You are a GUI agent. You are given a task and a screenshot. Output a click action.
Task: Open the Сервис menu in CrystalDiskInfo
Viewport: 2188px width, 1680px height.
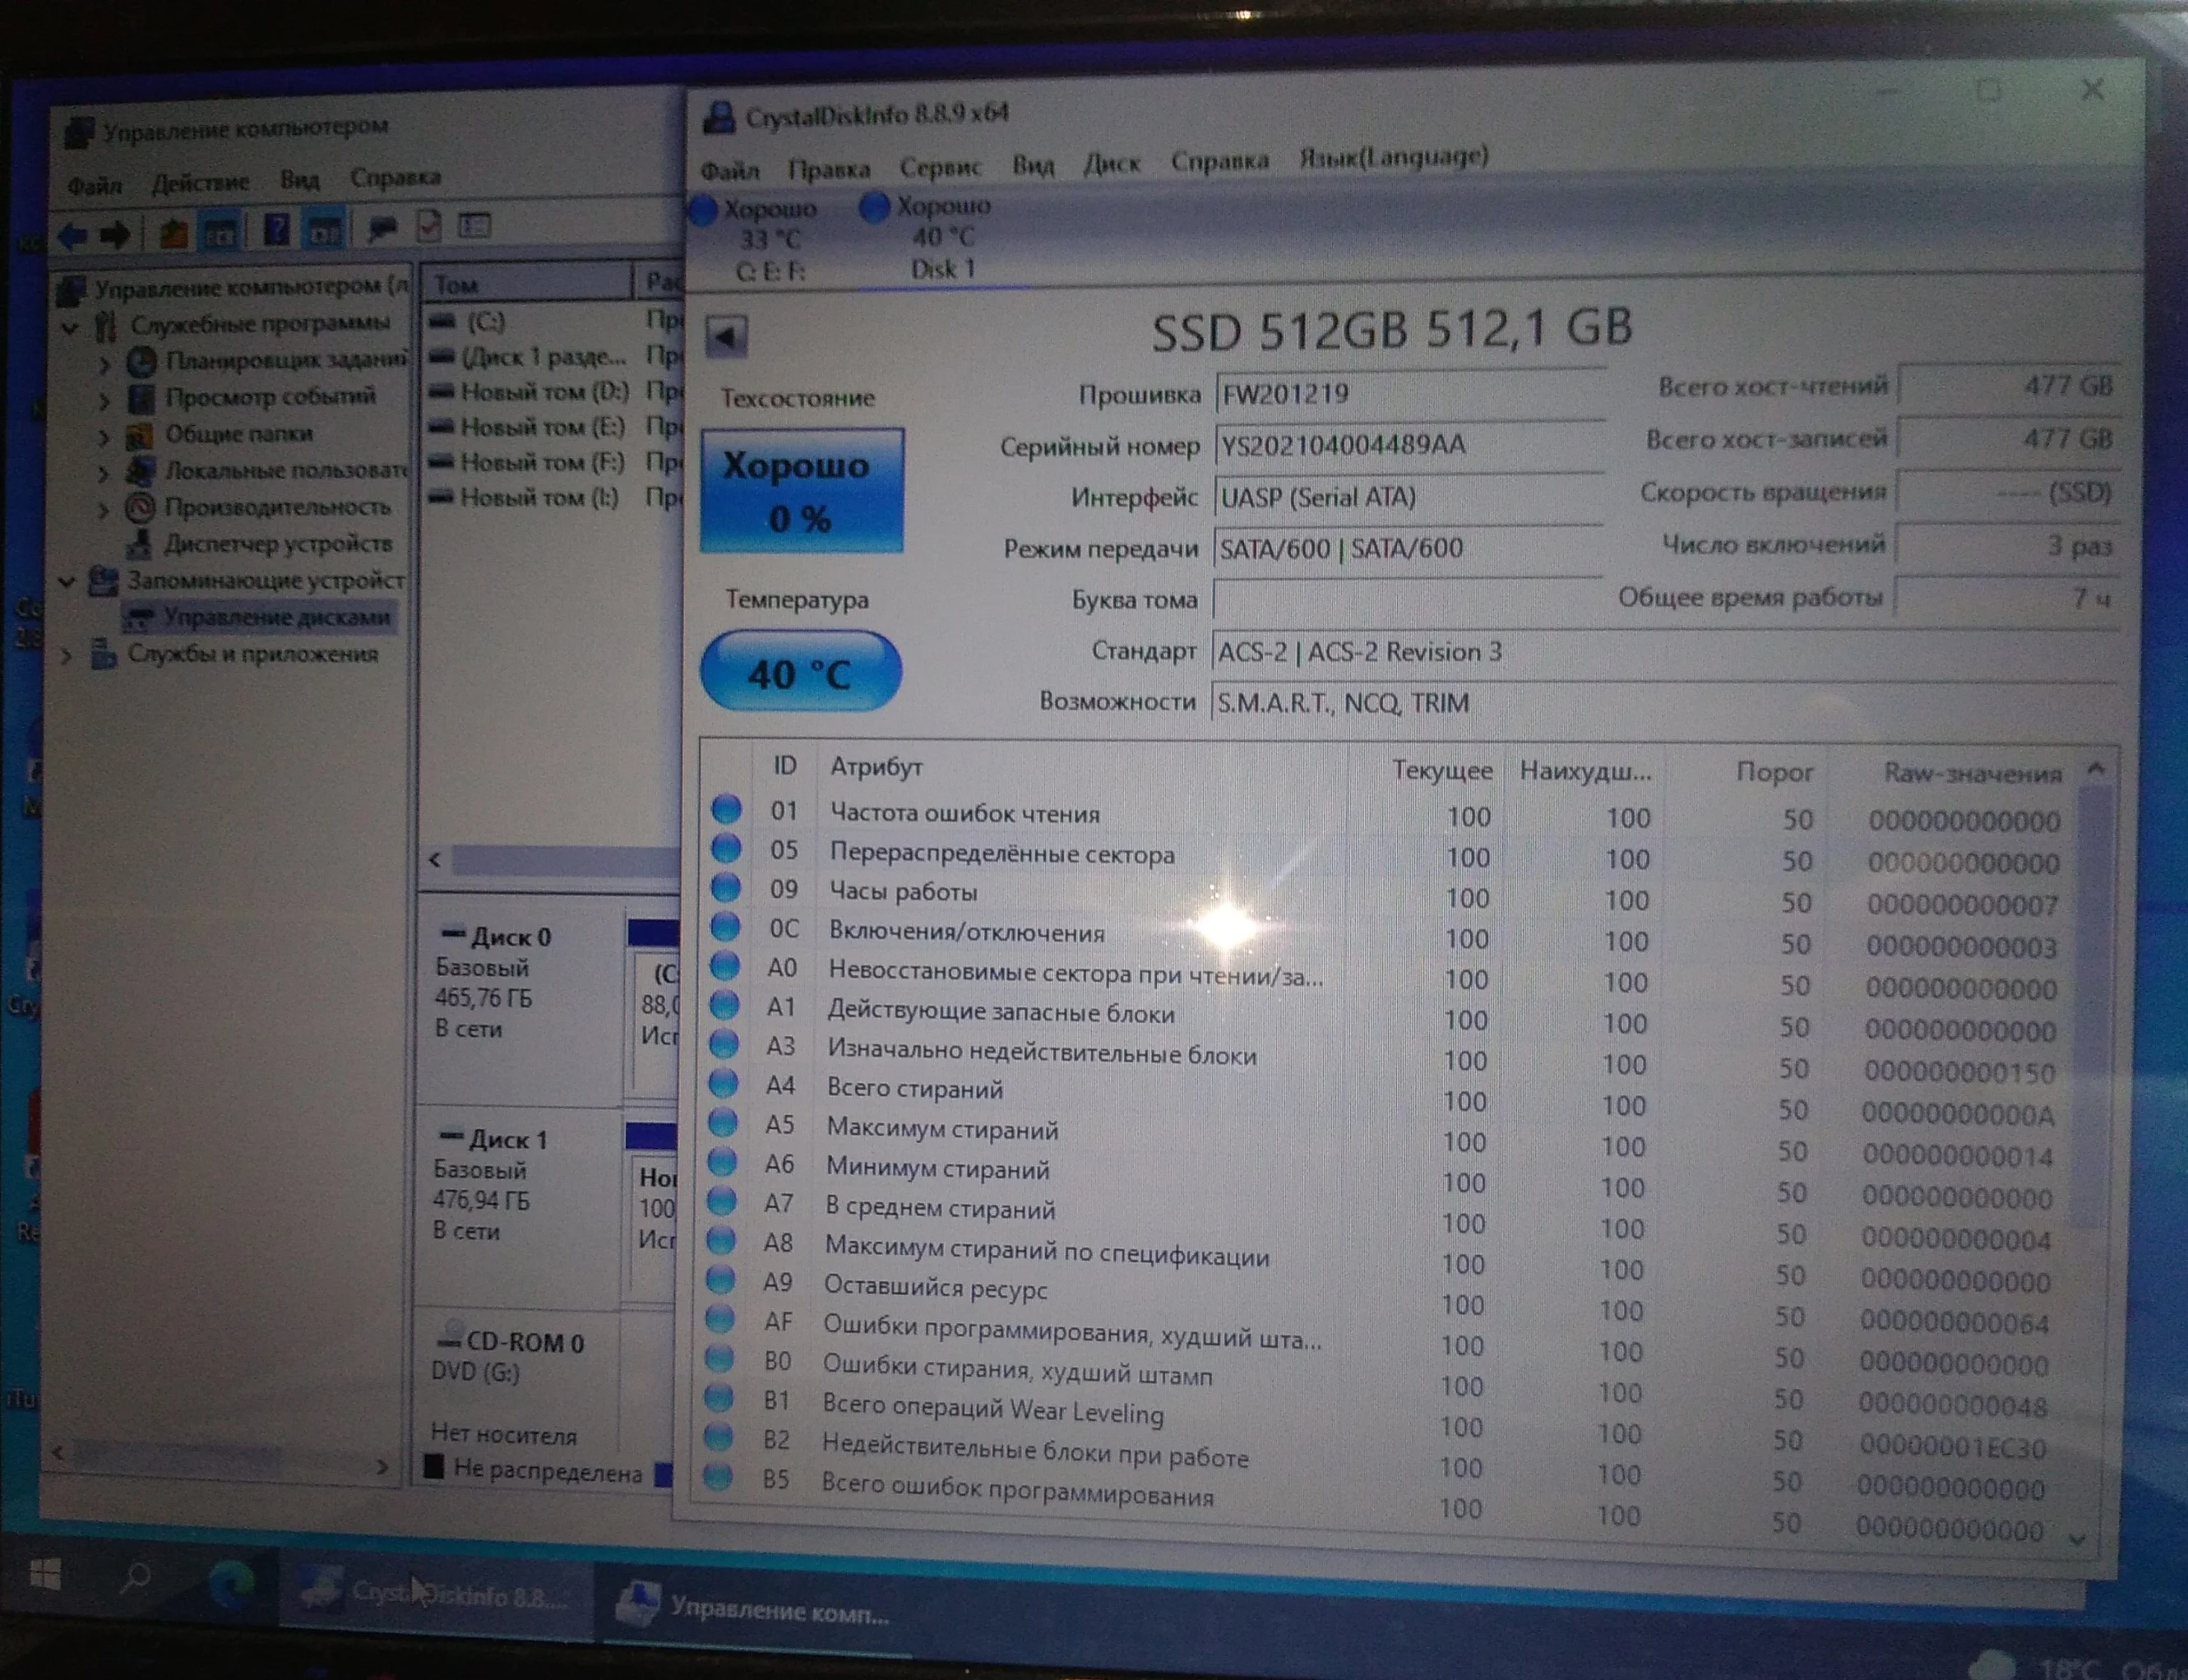(x=939, y=166)
